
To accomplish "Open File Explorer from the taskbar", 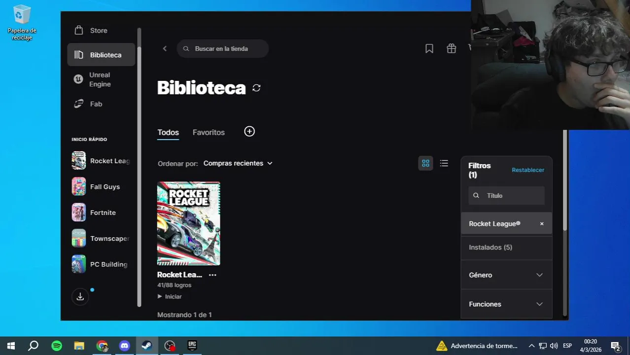I will pyautogui.click(x=79, y=346).
